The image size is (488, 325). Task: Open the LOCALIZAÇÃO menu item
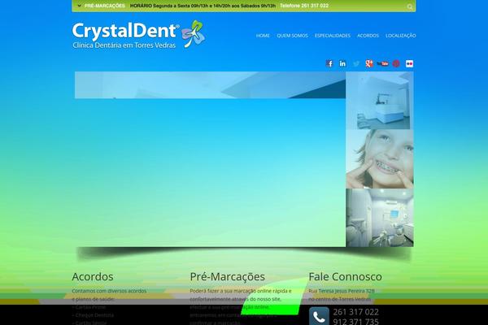pos(400,36)
